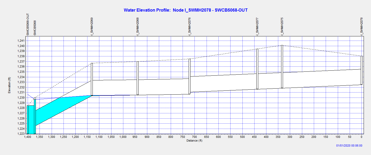Click the I_SWMH2069 node label

(92, 26)
